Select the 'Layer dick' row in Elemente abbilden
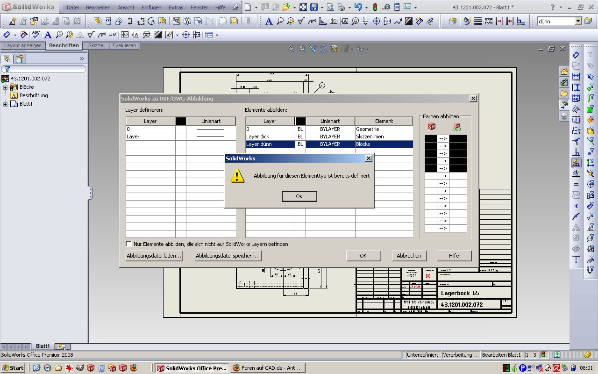 [329, 137]
